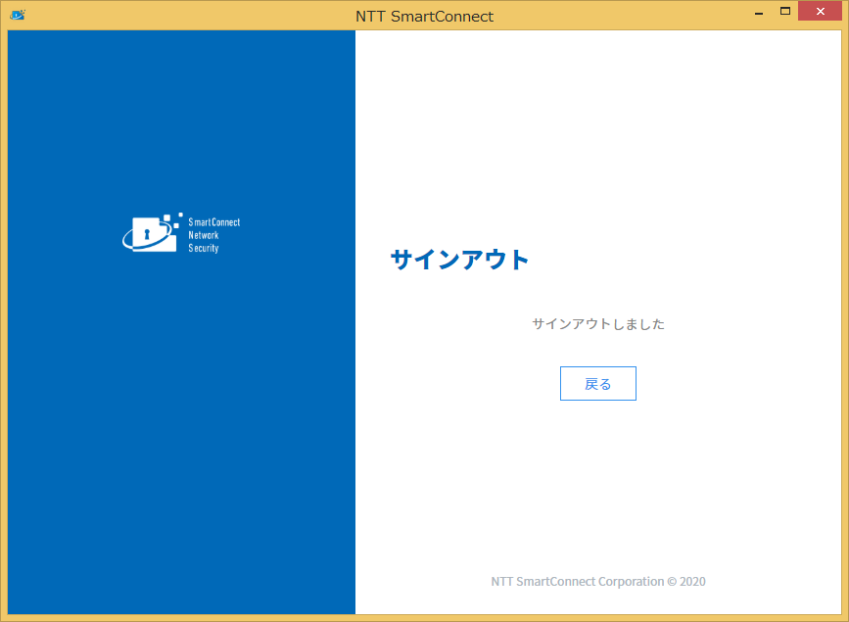849x622 pixels.
Task: Click the NTT SmartConnect Corporation © 2020 footer
Action: point(597,582)
